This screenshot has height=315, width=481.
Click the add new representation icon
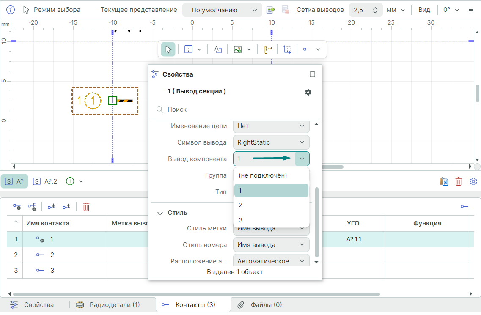coord(270,10)
